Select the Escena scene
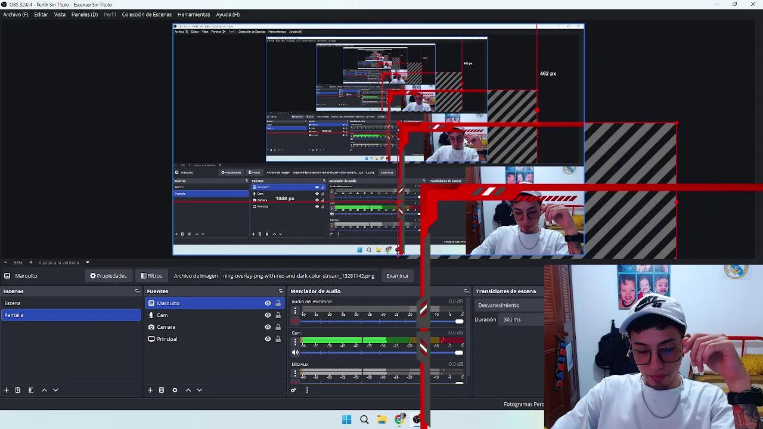Image resolution: width=763 pixels, height=429 pixels. 71,303
